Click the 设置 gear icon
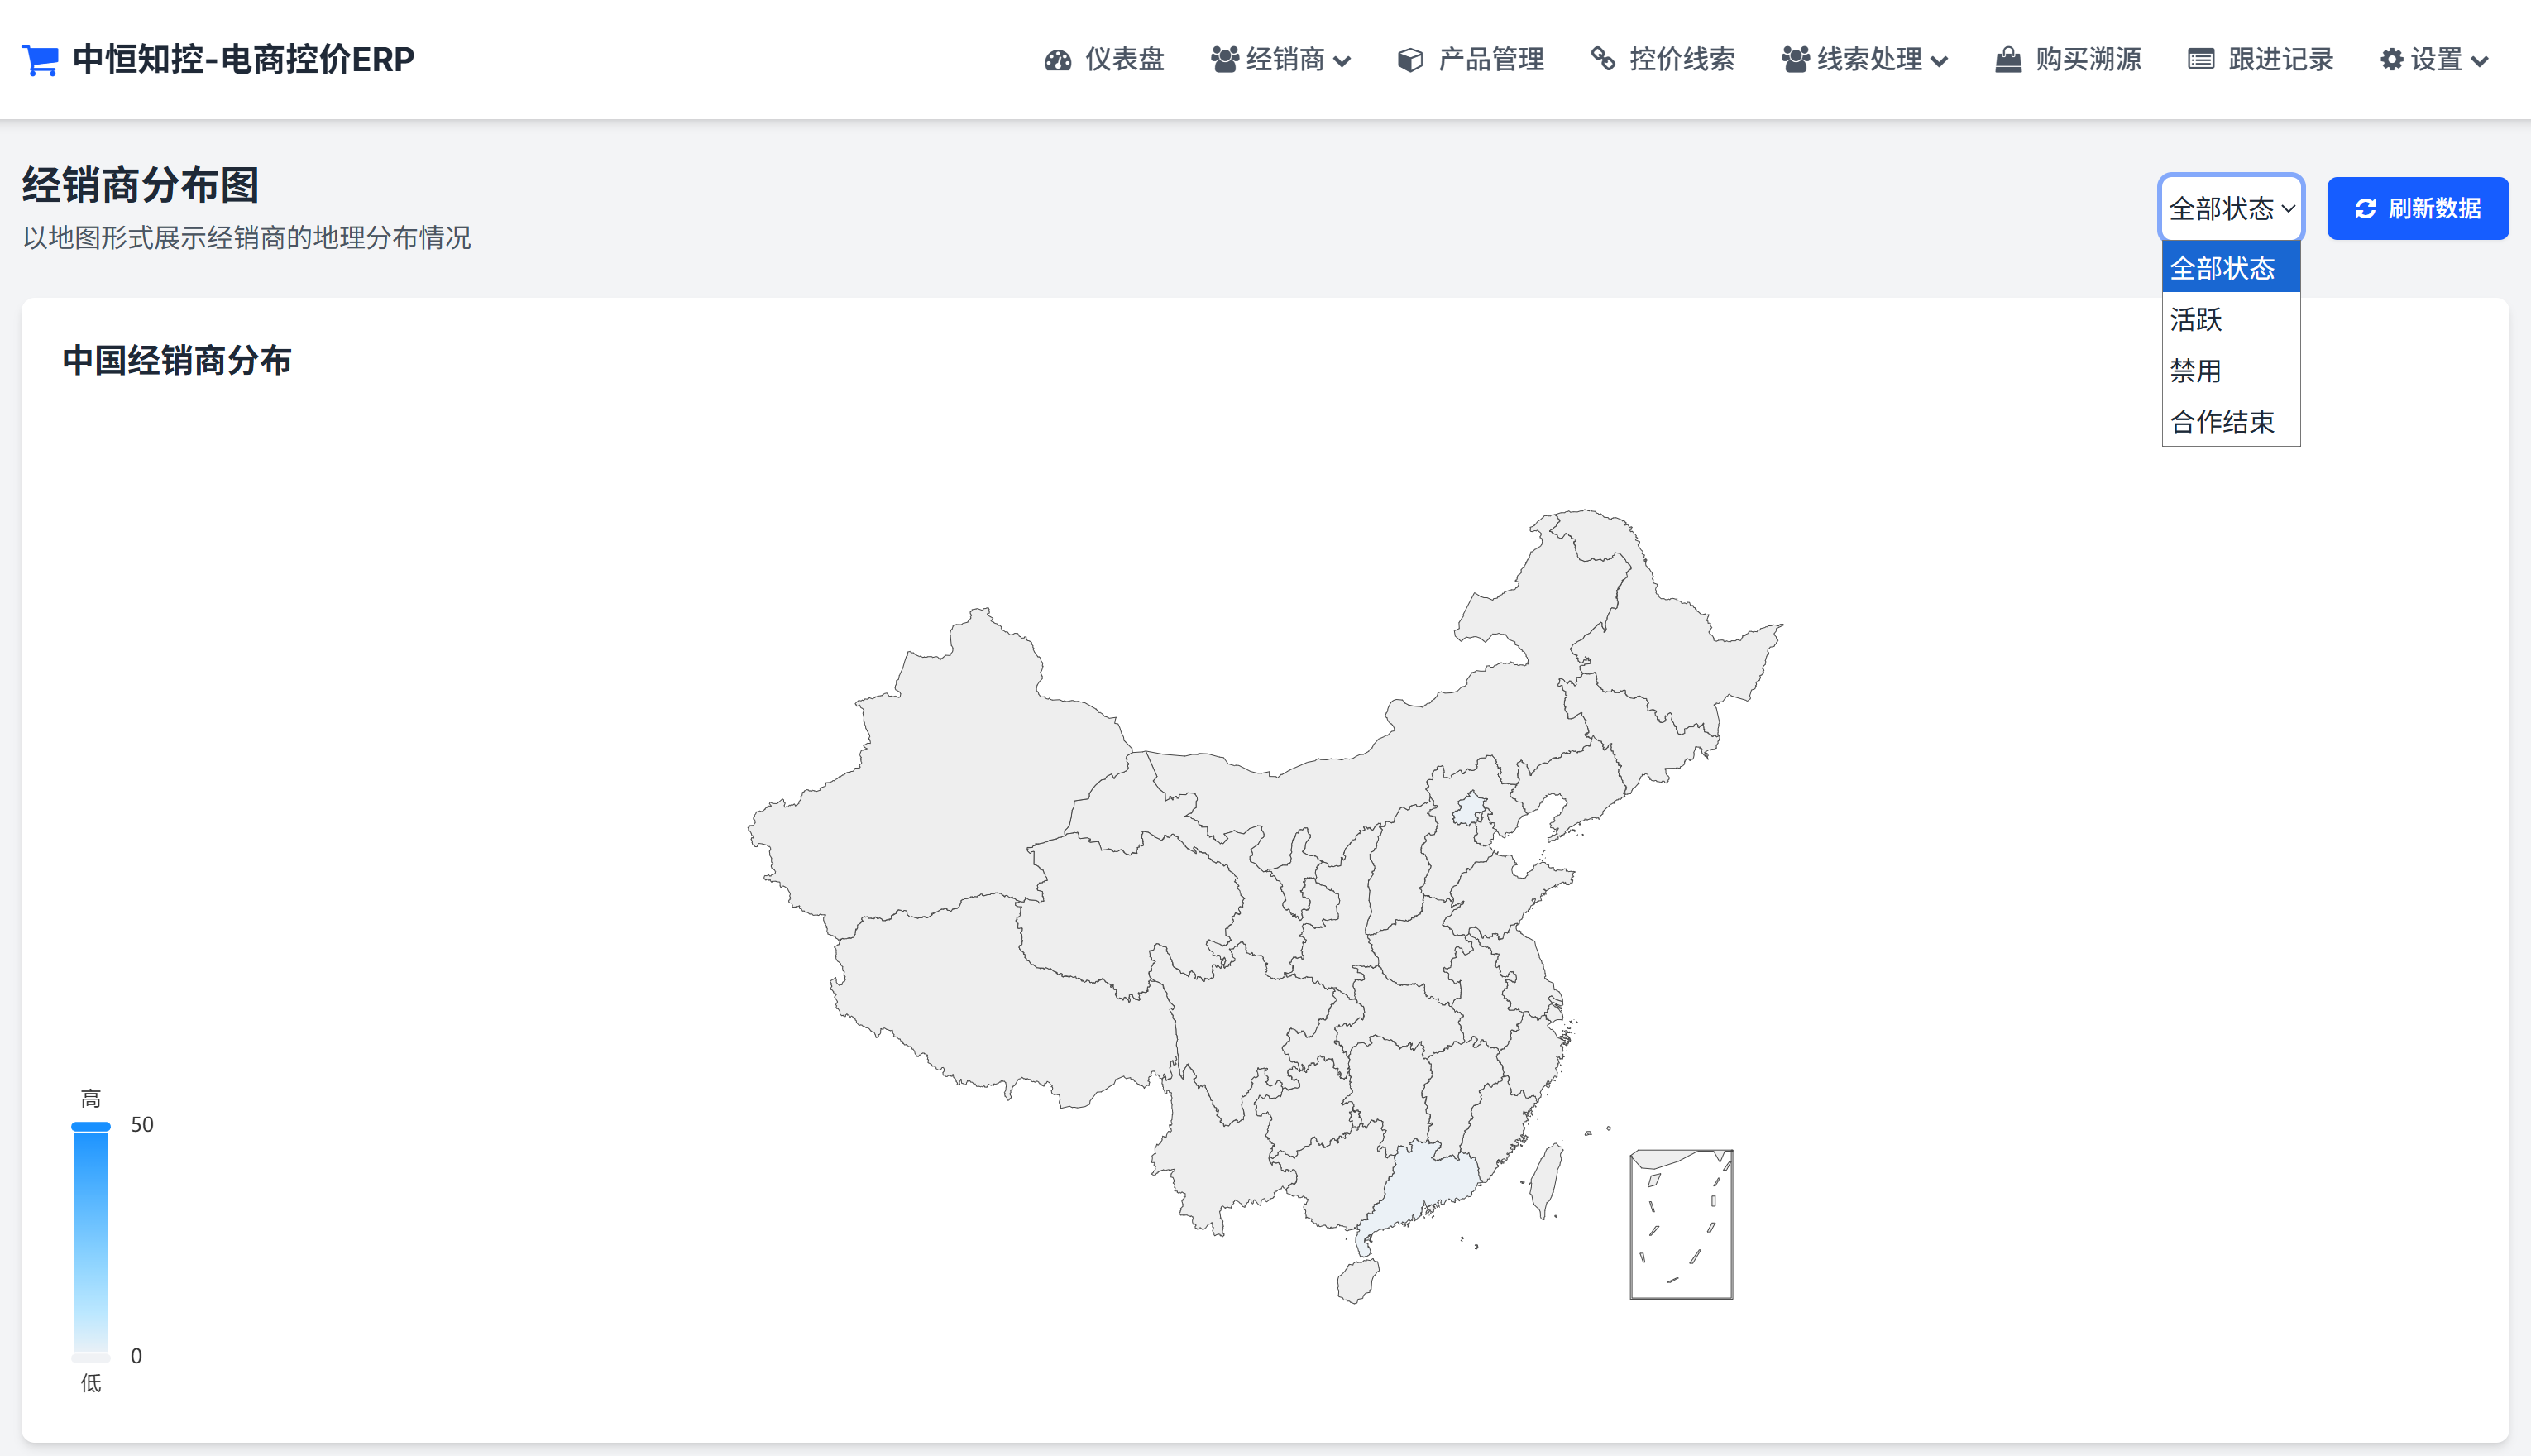This screenshot has width=2531, height=1456. coord(2391,60)
